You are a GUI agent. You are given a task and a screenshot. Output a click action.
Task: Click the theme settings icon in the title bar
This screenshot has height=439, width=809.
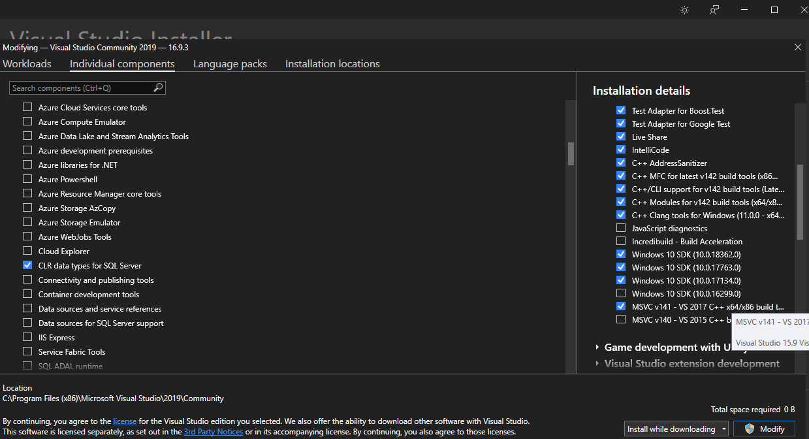684,10
